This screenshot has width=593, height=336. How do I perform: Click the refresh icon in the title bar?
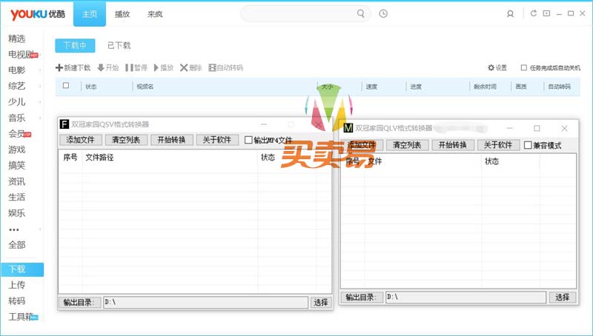[534, 13]
